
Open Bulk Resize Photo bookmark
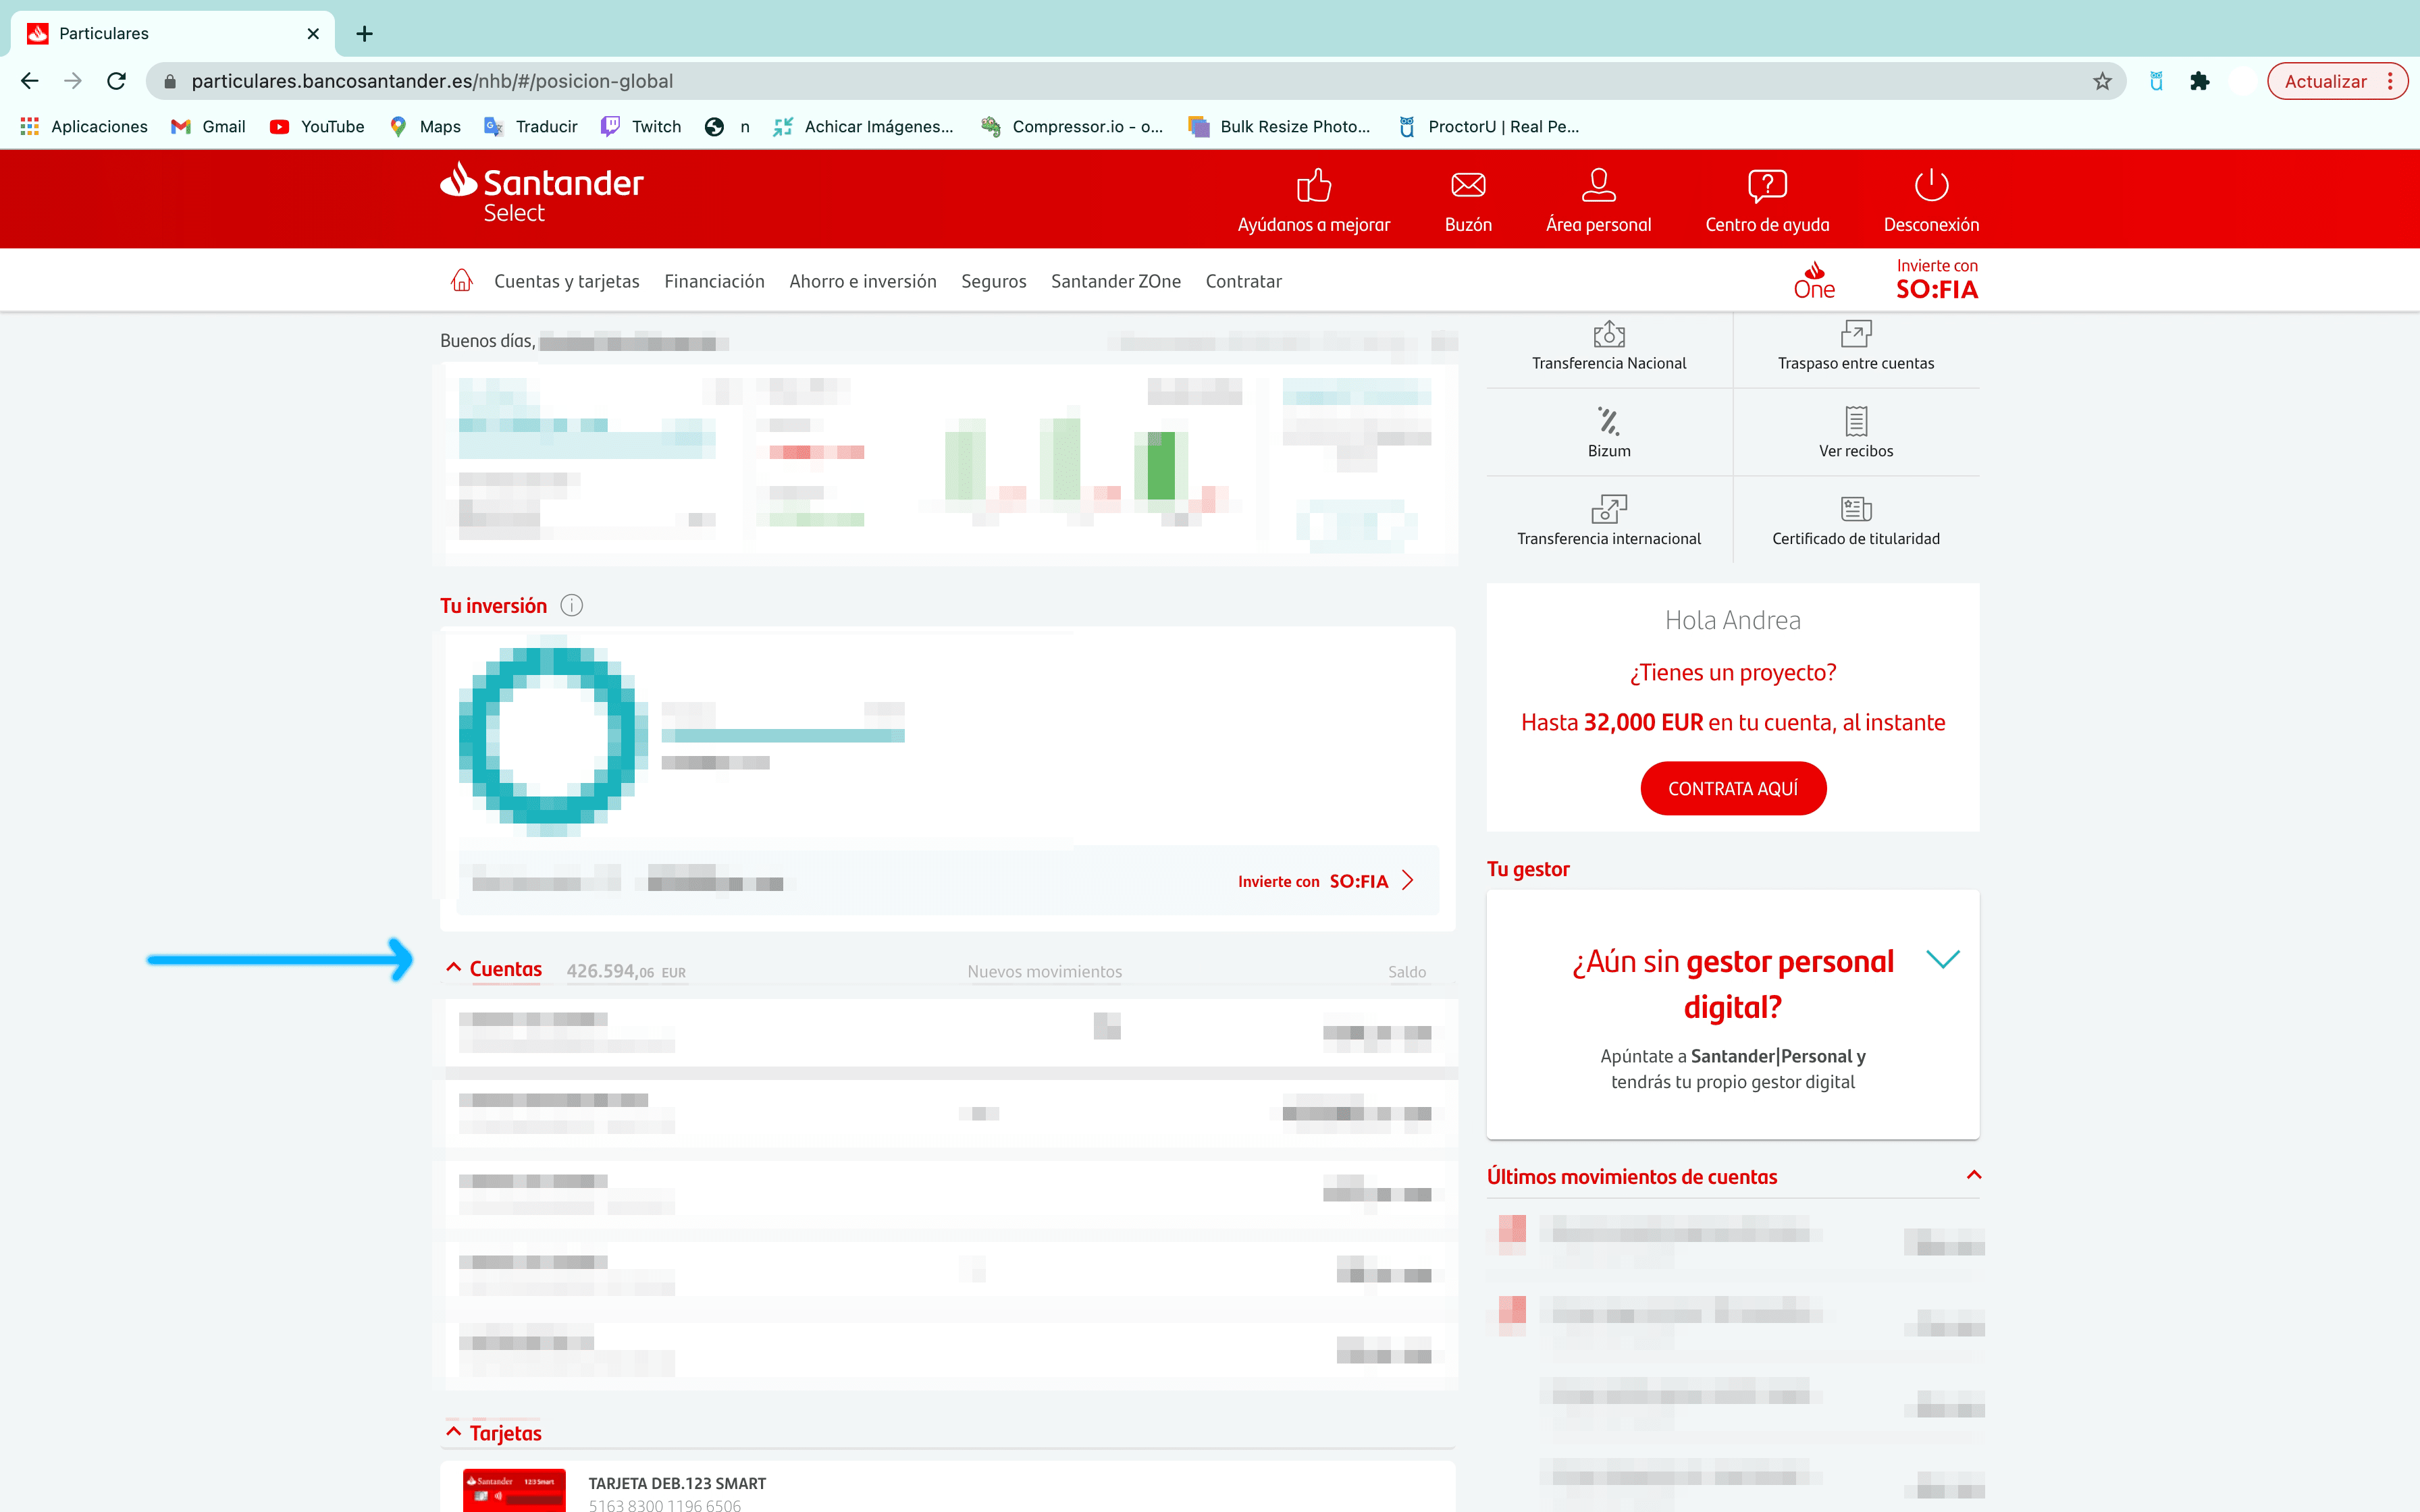1279,126
